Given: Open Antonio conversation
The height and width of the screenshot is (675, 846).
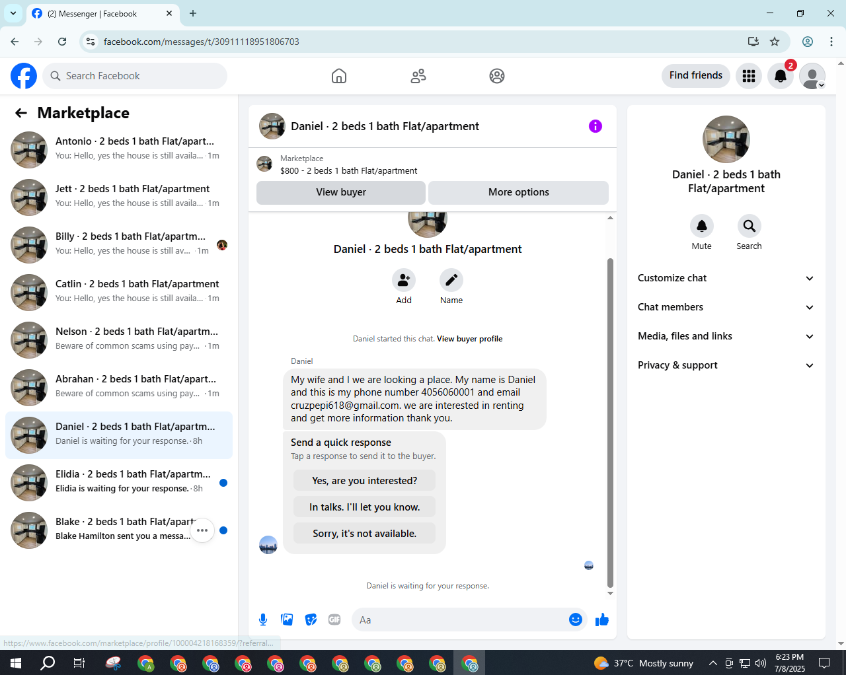Looking at the screenshot, I should [x=119, y=150].
